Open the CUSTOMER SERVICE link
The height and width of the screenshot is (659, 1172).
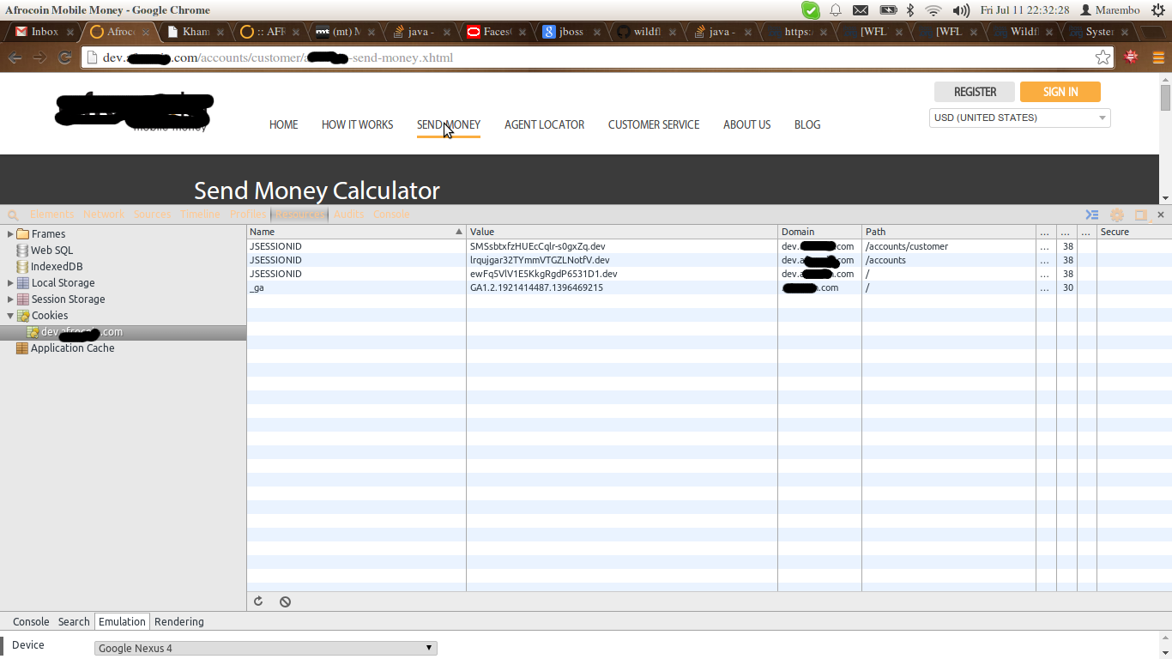pos(654,124)
